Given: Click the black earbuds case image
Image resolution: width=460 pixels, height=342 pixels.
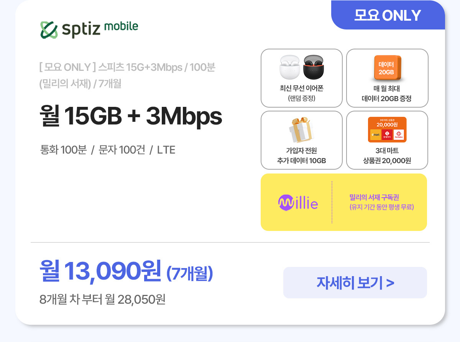Looking at the screenshot, I should tap(313, 67).
